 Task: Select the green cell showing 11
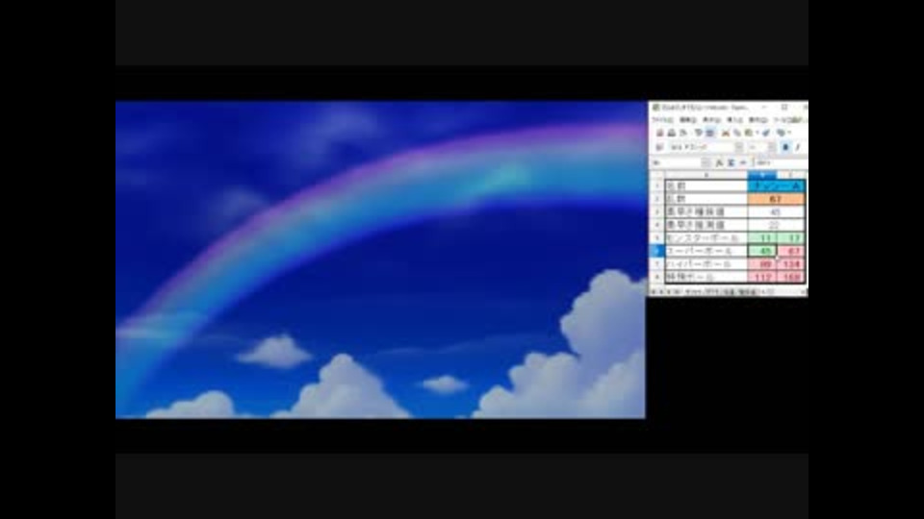[762, 237]
